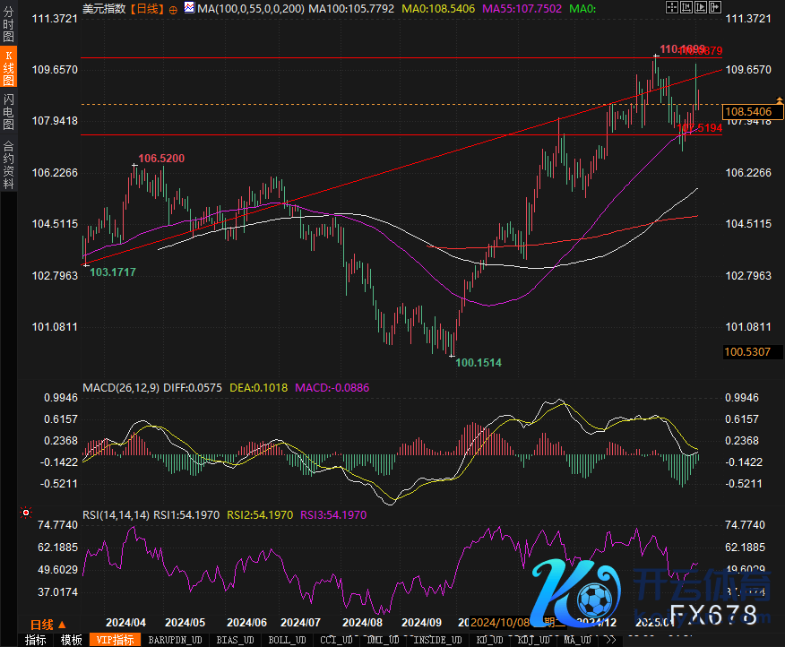Click the chart icon before the MA label

tap(188, 8)
